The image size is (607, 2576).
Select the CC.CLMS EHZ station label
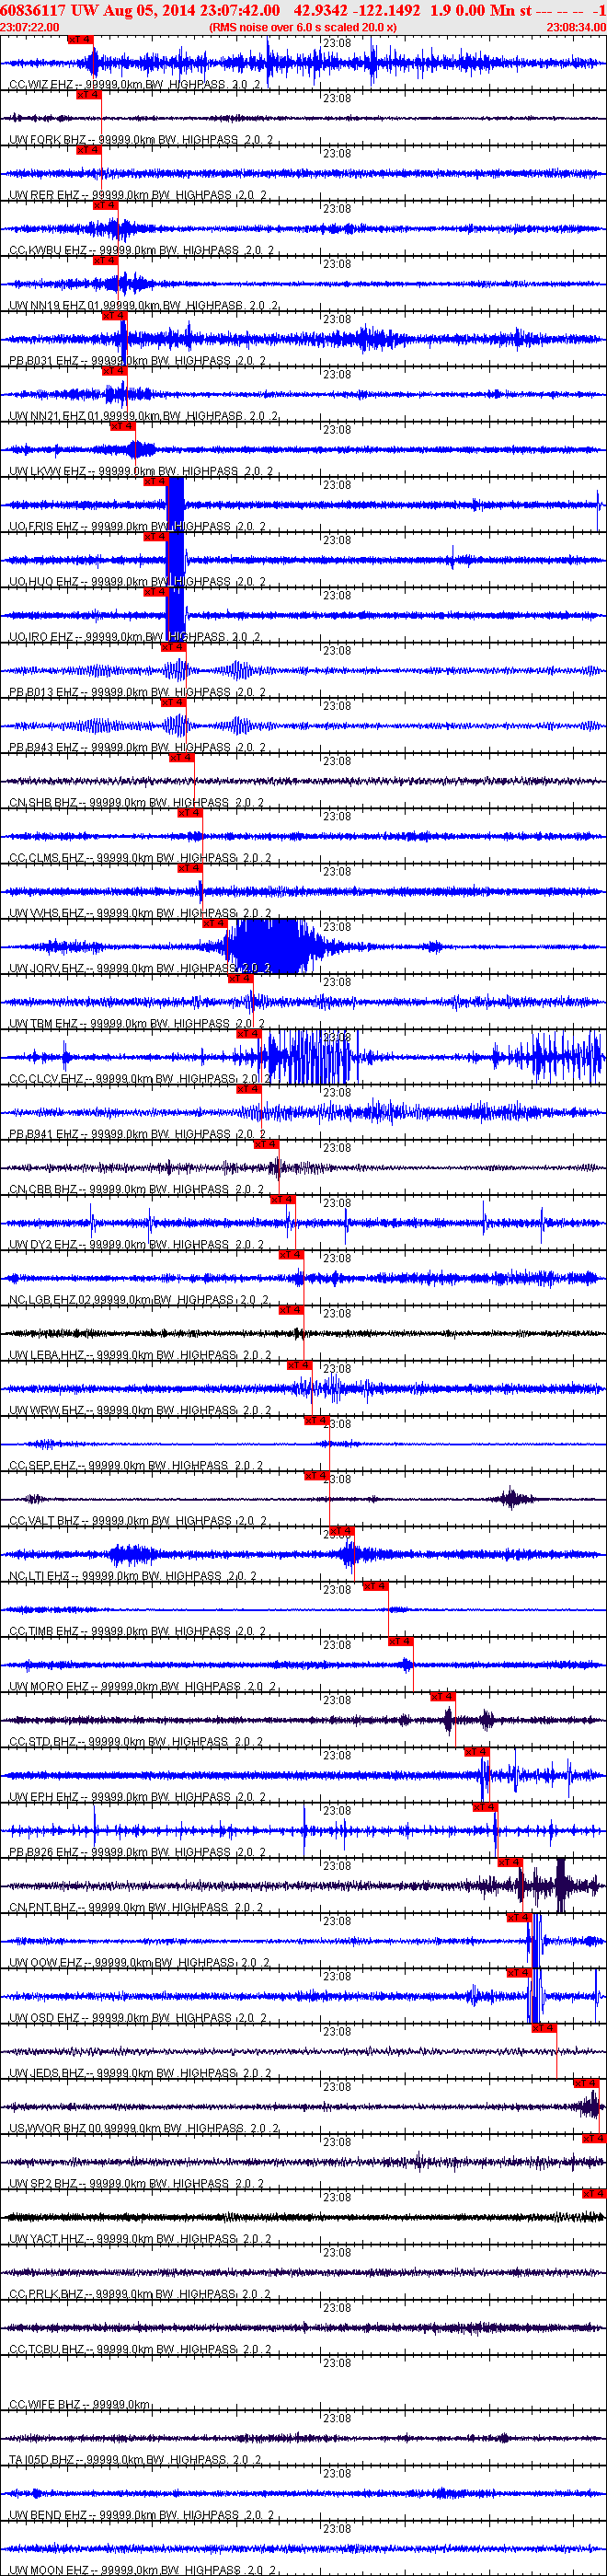click(141, 858)
